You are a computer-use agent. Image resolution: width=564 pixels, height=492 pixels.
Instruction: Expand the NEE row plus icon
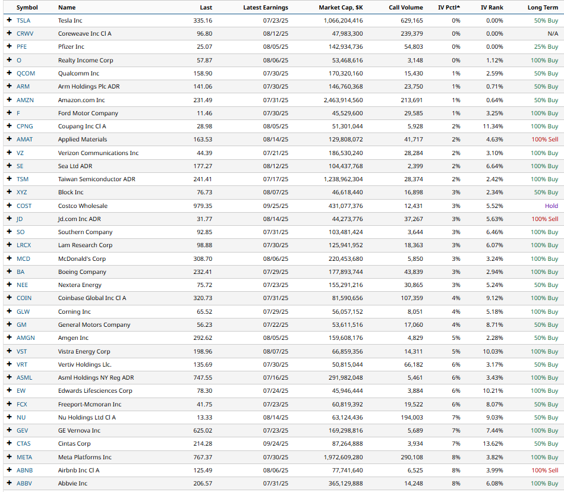tap(10, 285)
